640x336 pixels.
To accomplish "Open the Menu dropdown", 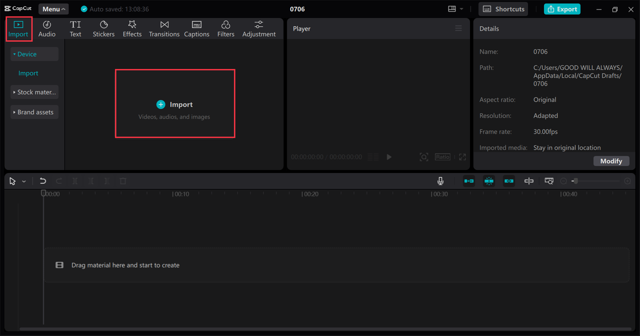I will tap(53, 9).
